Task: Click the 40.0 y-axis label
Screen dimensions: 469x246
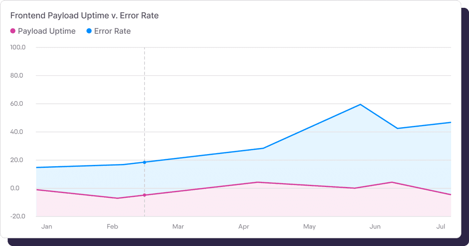Action: point(18,132)
